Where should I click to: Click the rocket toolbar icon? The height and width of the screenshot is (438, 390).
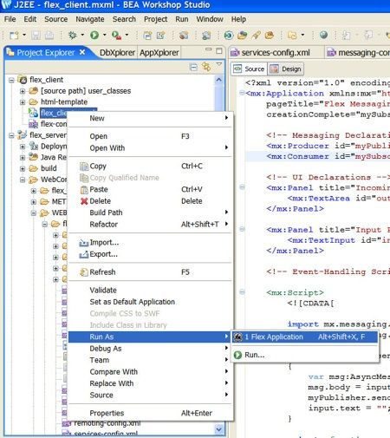[x=256, y=36]
